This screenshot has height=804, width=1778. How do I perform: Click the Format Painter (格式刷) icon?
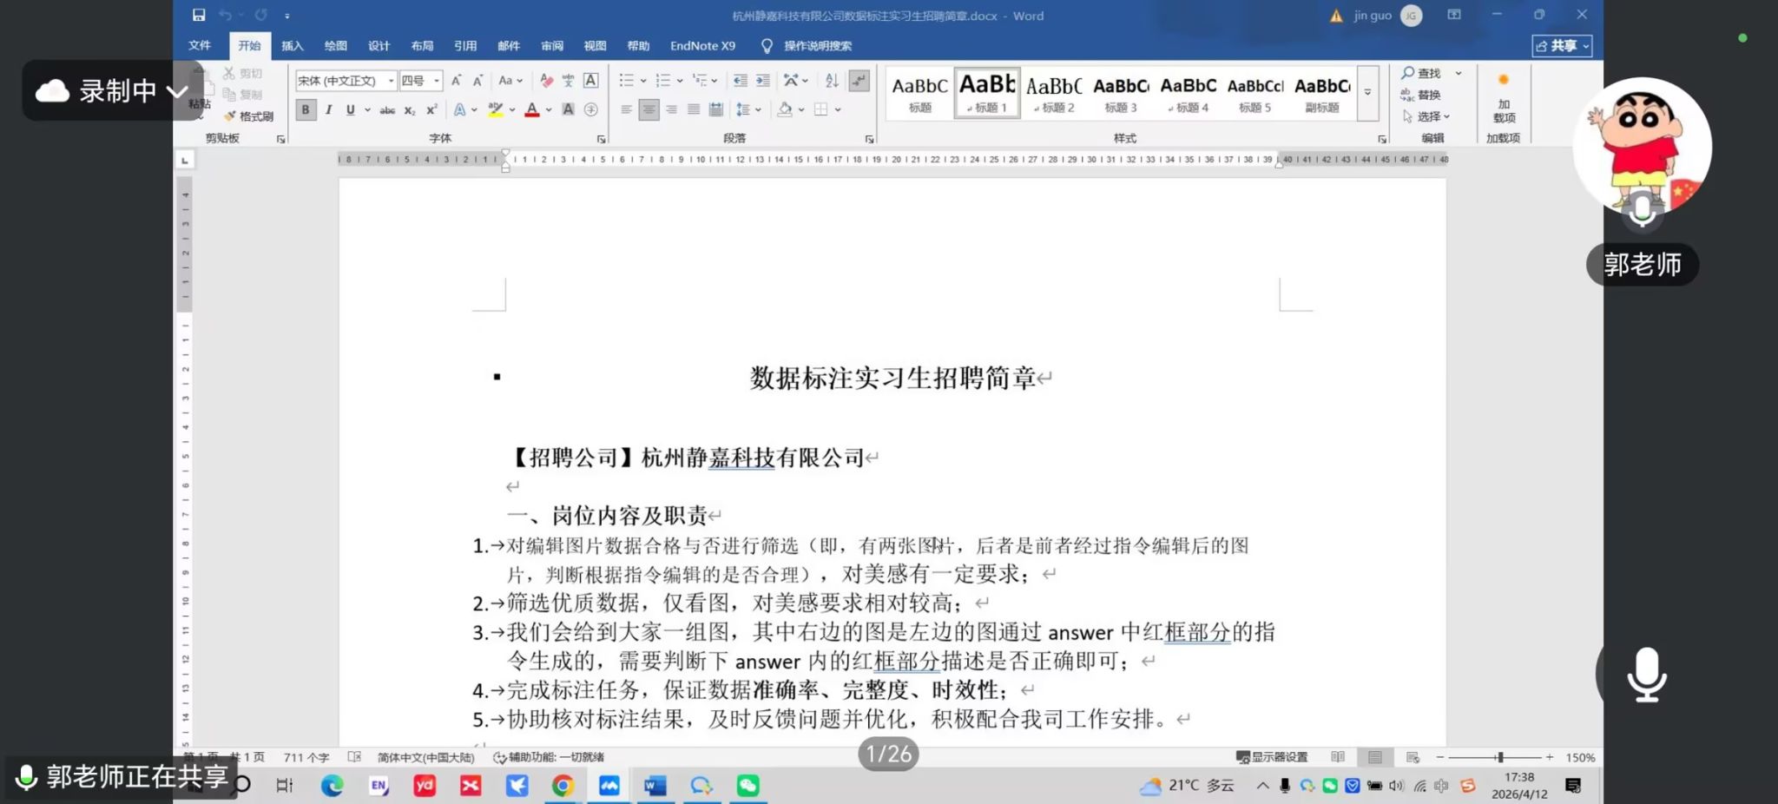tap(248, 116)
